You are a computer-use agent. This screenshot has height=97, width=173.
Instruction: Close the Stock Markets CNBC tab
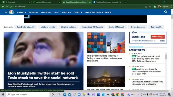[x=90, y=2]
